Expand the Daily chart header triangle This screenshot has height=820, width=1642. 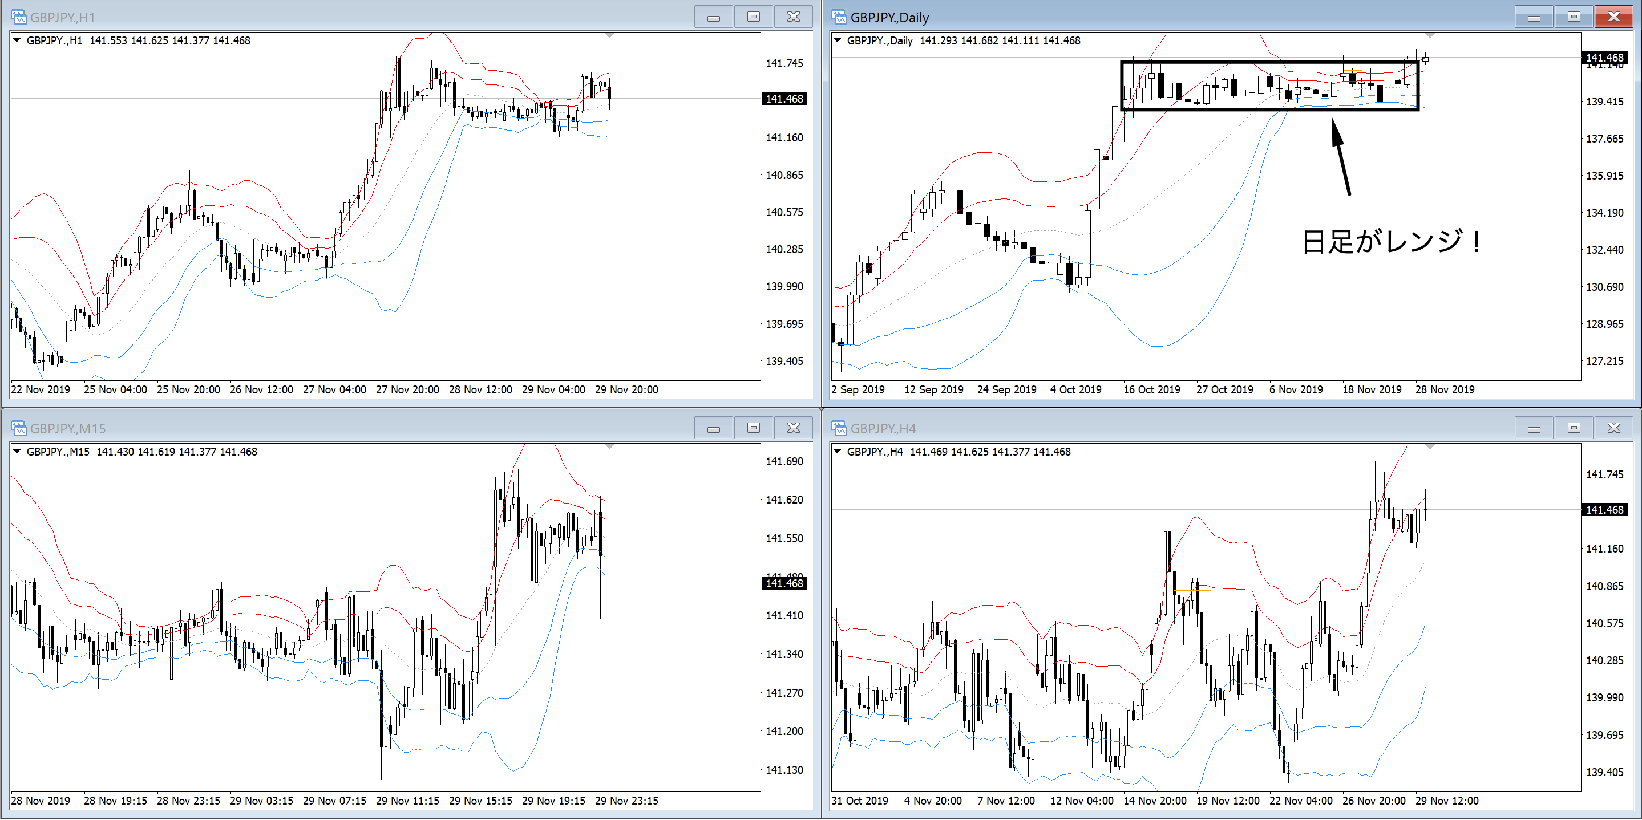(x=838, y=40)
